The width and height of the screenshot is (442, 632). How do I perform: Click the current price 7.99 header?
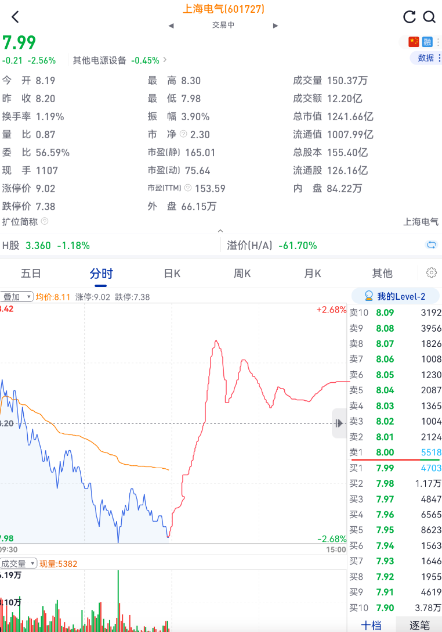pyautogui.click(x=19, y=42)
